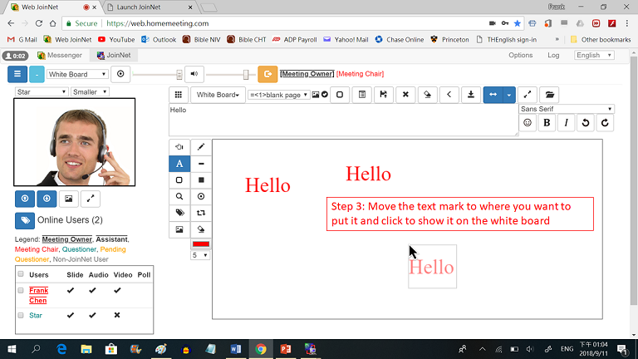Screen dimensions: 638x359
Task: Select the pencil drawing tool
Action: point(201,147)
